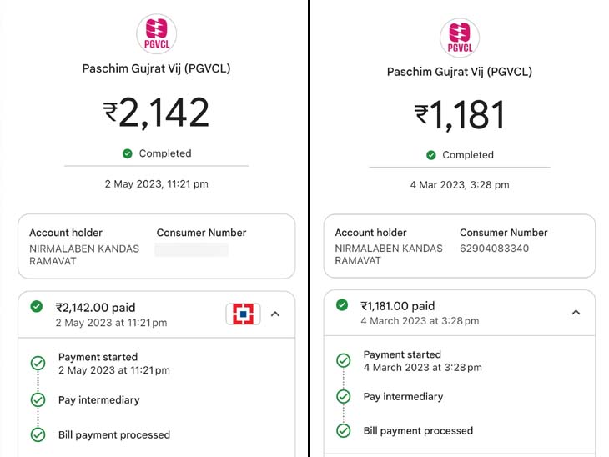Click consumer number 62904083340
The height and width of the screenshot is (457, 609).
point(494,249)
